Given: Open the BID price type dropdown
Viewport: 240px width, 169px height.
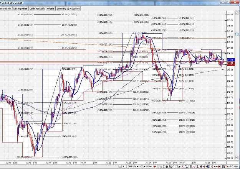Looking at the screenshot, I should coord(149,166).
